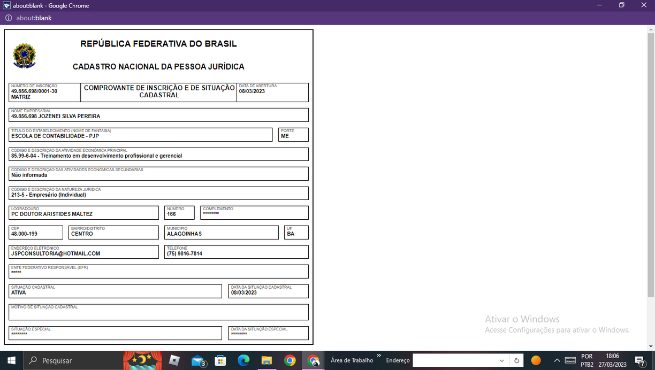Click the theater curtain search highlight image
This screenshot has width=655, height=370.
(x=143, y=360)
